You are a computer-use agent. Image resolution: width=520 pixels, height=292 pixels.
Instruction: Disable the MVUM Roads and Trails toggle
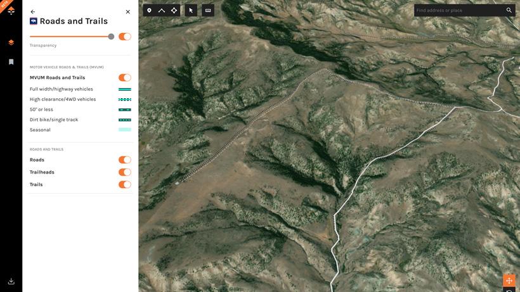(x=125, y=78)
